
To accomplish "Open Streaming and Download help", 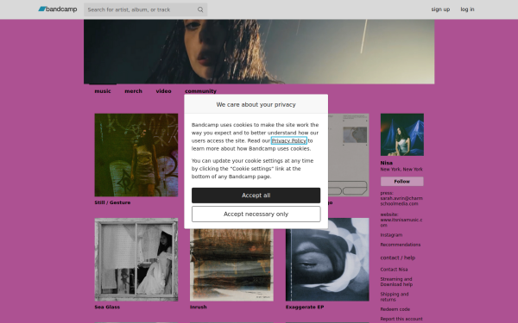I will [x=396, y=282].
